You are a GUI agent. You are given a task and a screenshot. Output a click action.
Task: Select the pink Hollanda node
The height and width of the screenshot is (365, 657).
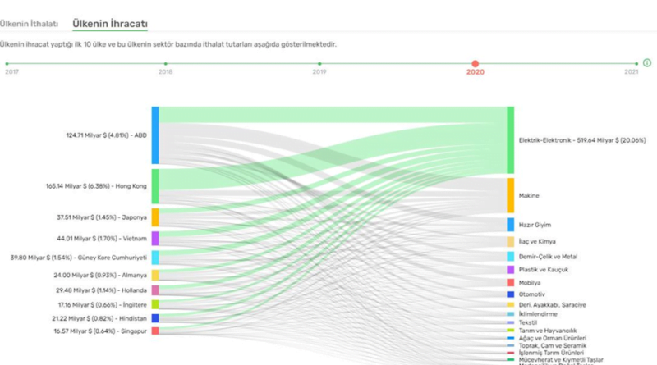tap(155, 290)
